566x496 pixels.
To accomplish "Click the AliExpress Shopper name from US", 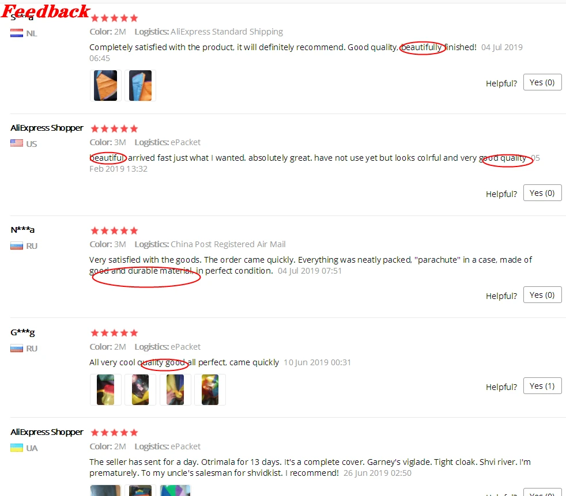I will pos(47,128).
